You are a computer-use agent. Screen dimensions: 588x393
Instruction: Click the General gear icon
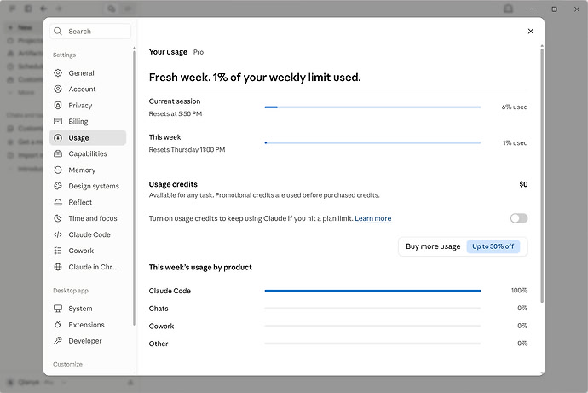[58, 72]
